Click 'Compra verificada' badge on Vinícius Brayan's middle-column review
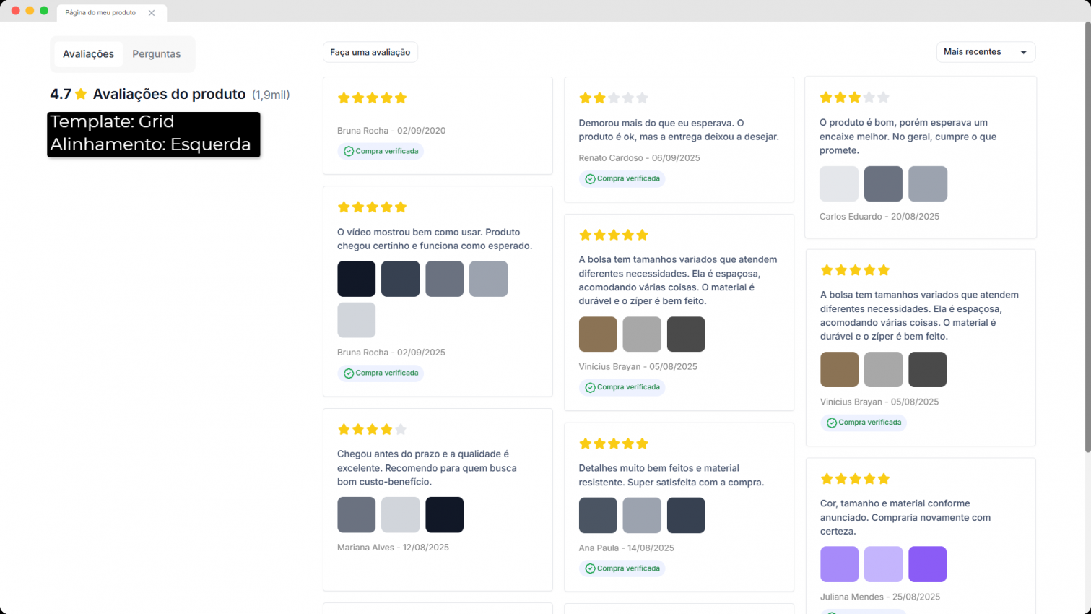The width and height of the screenshot is (1091, 614). (x=622, y=387)
